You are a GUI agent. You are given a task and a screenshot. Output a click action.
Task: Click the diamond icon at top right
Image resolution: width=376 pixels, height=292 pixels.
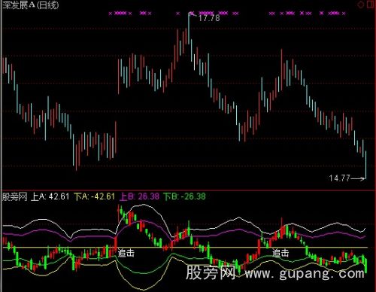(360, 5)
